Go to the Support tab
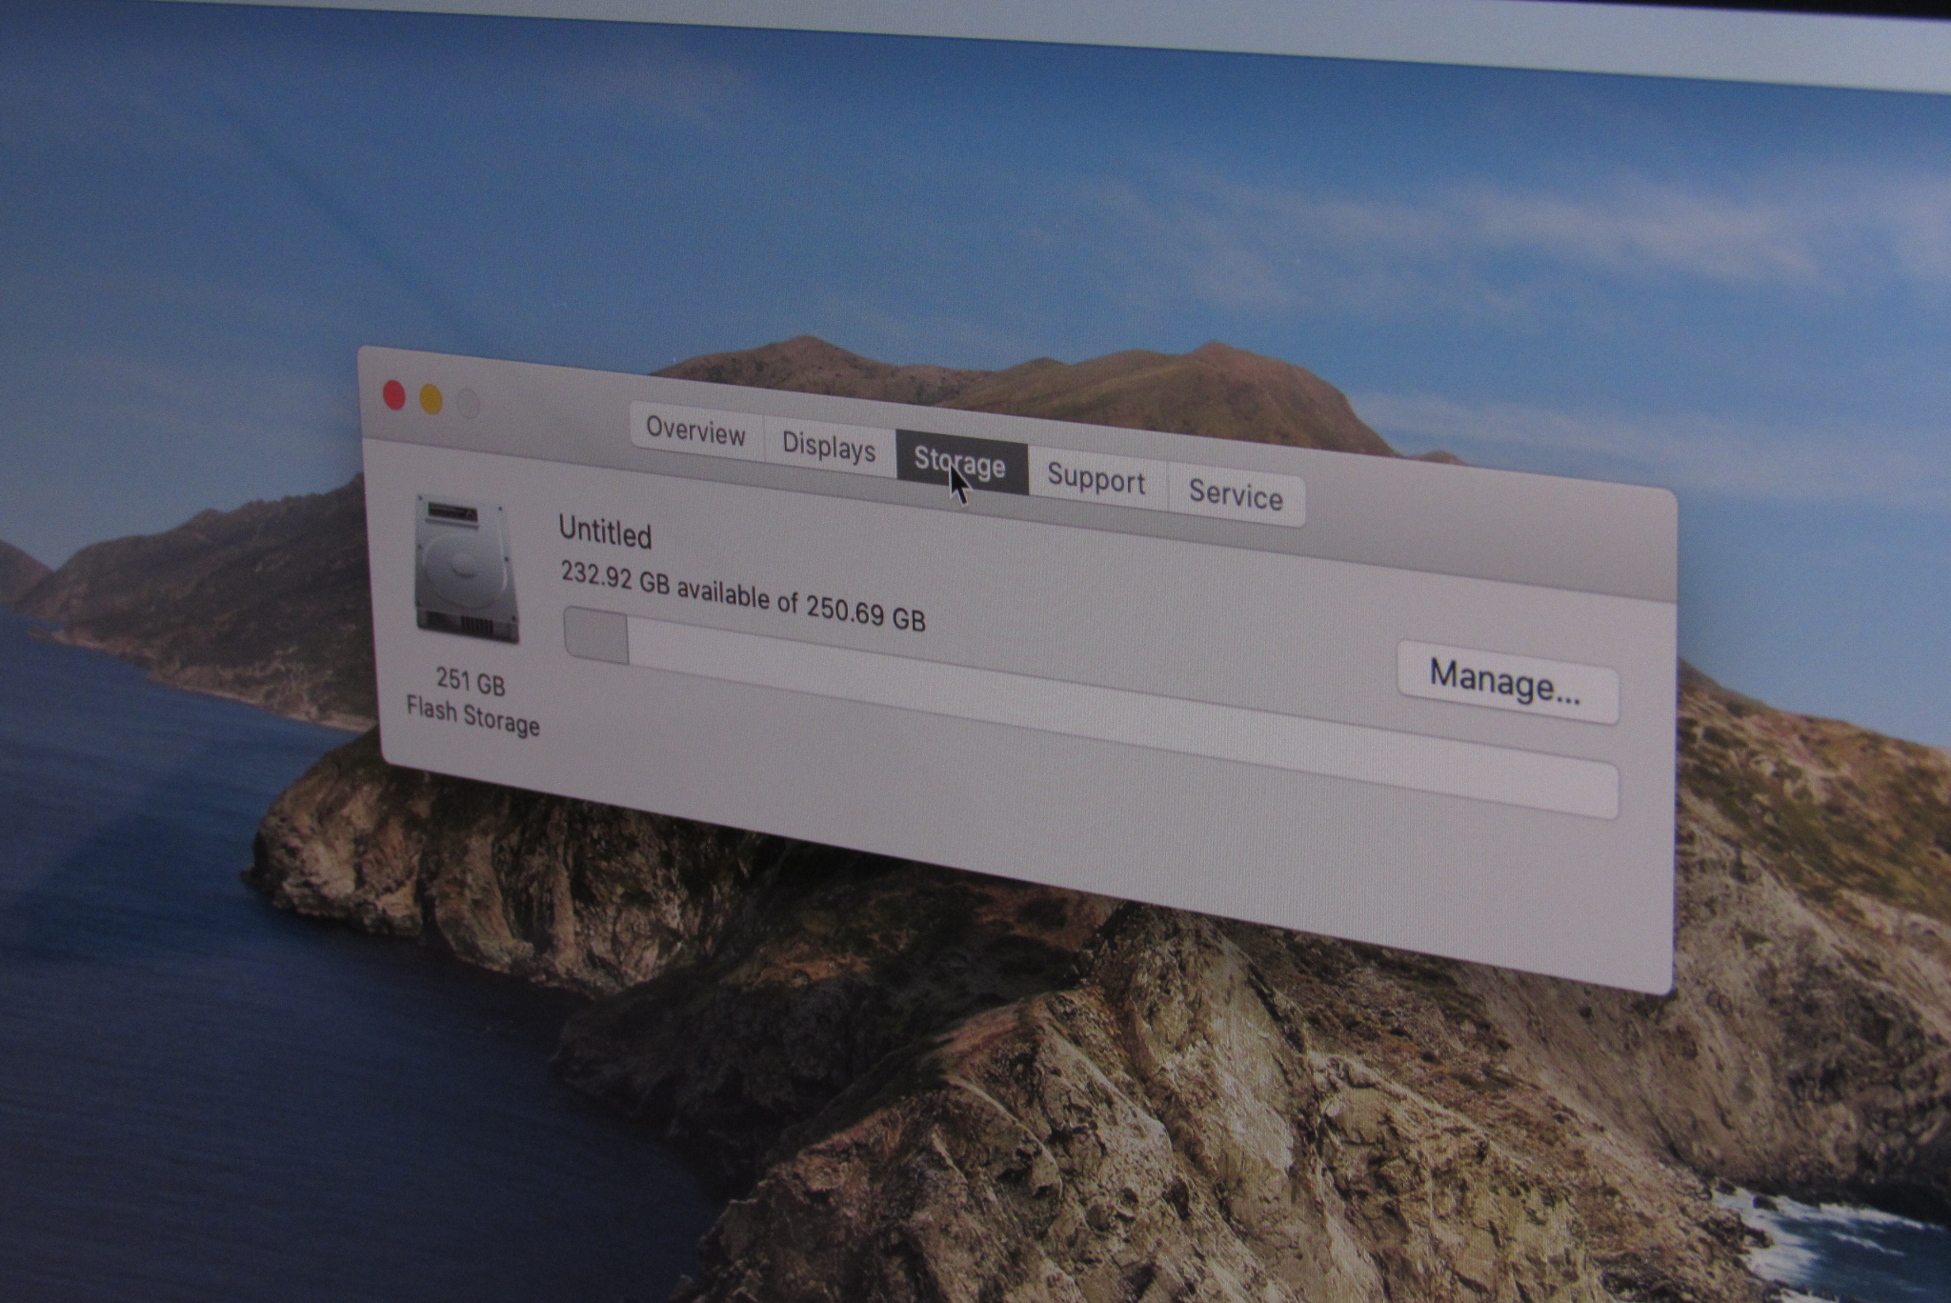 (1096, 479)
